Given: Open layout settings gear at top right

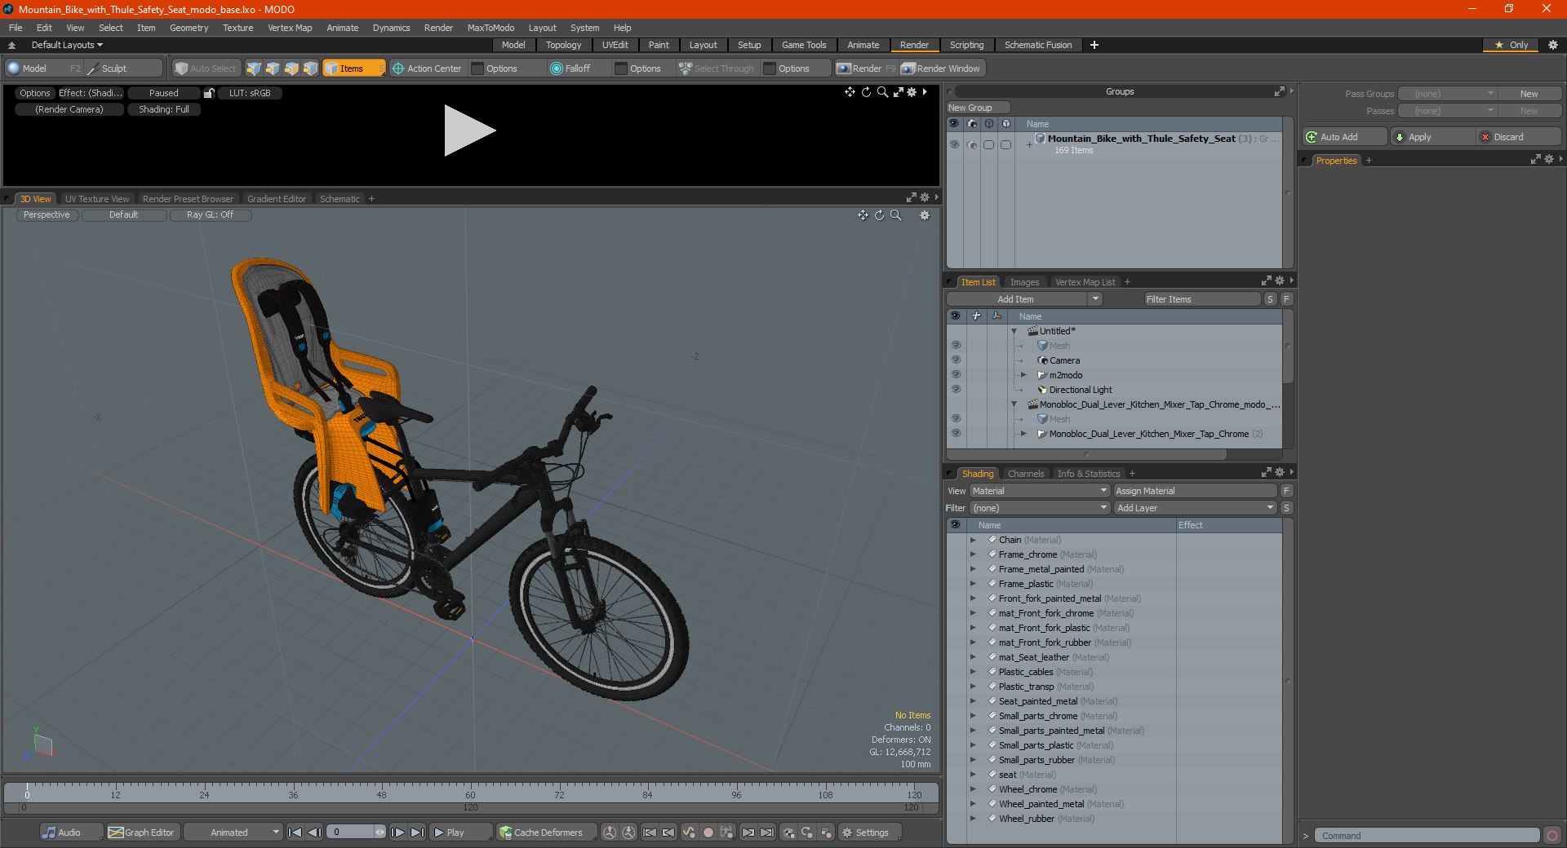Looking at the screenshot, I should pyautogui.click(x=1553, y=45).
